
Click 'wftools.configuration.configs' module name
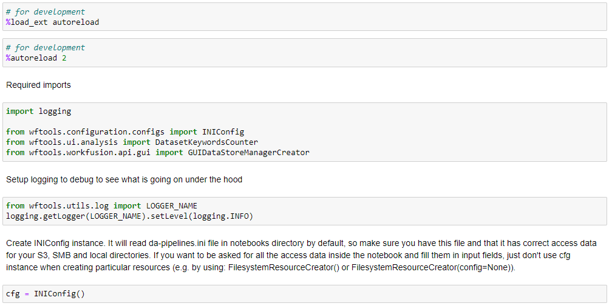(x=97, y=132)
